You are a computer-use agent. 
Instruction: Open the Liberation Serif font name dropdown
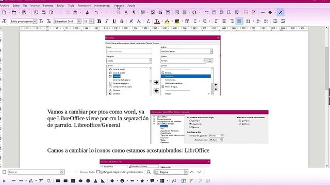[x=79, y=22]
